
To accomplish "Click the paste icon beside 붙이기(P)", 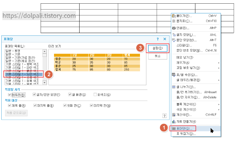I will [x=174, y=16].
